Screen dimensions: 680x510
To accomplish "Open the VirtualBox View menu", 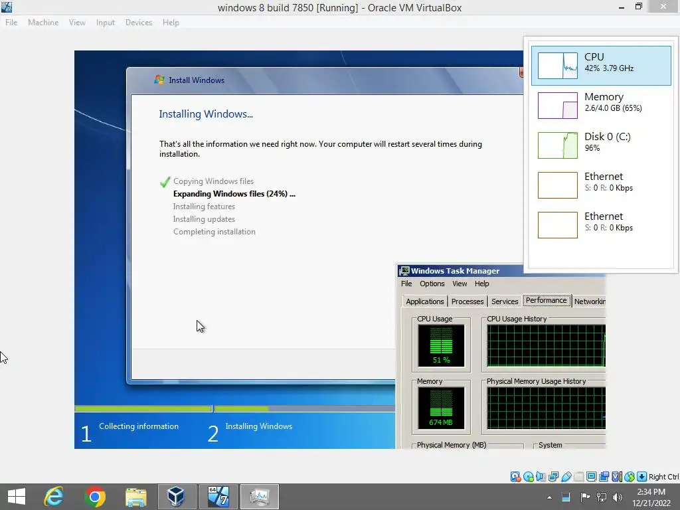I will [77, 22].
